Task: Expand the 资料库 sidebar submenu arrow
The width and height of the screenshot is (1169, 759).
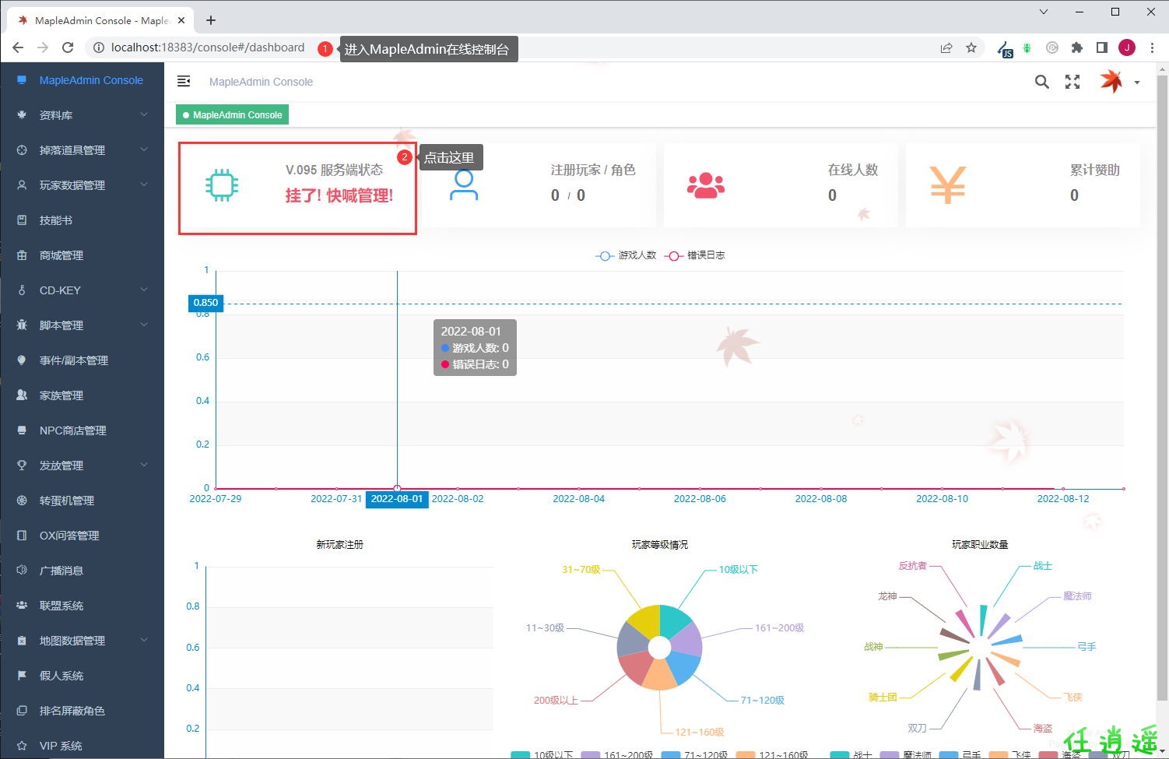Action: [x=144, y=114]
